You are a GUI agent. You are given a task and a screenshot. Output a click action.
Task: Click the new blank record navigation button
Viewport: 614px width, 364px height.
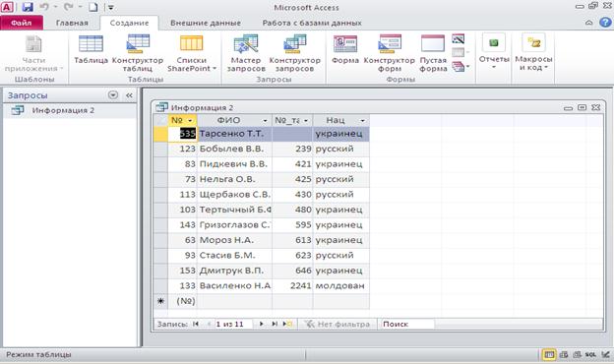[287, 324]
